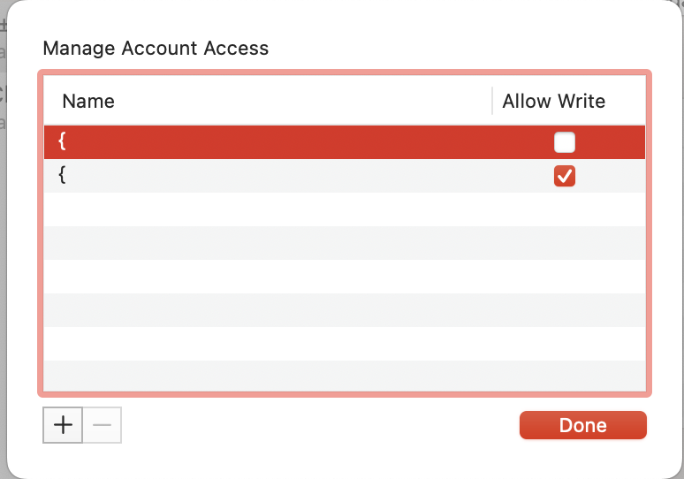This screenshot has height=479, width=684.
Task: Click the red highlighted row between name and checkbox
Action: (x=309, y=142)
